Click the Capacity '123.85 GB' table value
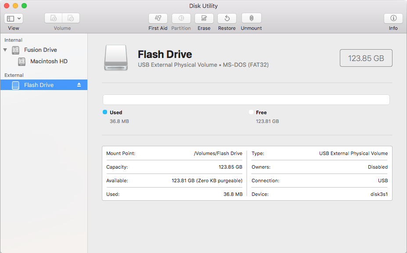Viewport: 407px width, 253px height. [x=231, y=167]
